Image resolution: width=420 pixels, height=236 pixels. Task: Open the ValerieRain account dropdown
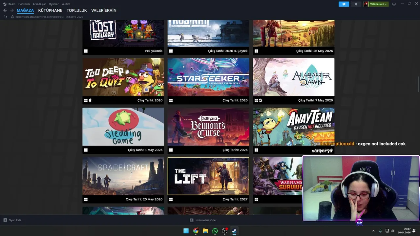tap(376, 4)
